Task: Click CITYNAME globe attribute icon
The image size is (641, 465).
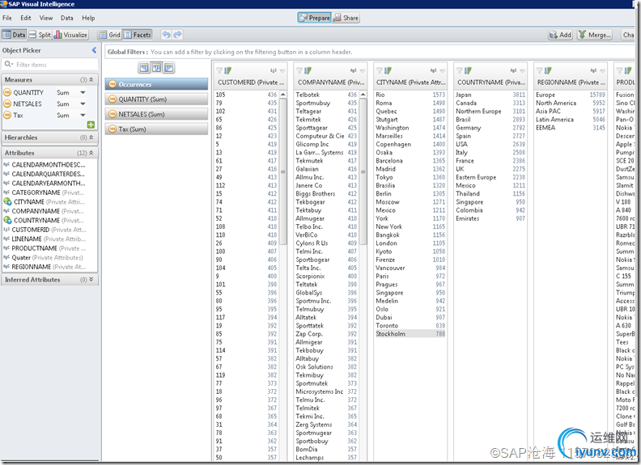Action: [7, 202]
